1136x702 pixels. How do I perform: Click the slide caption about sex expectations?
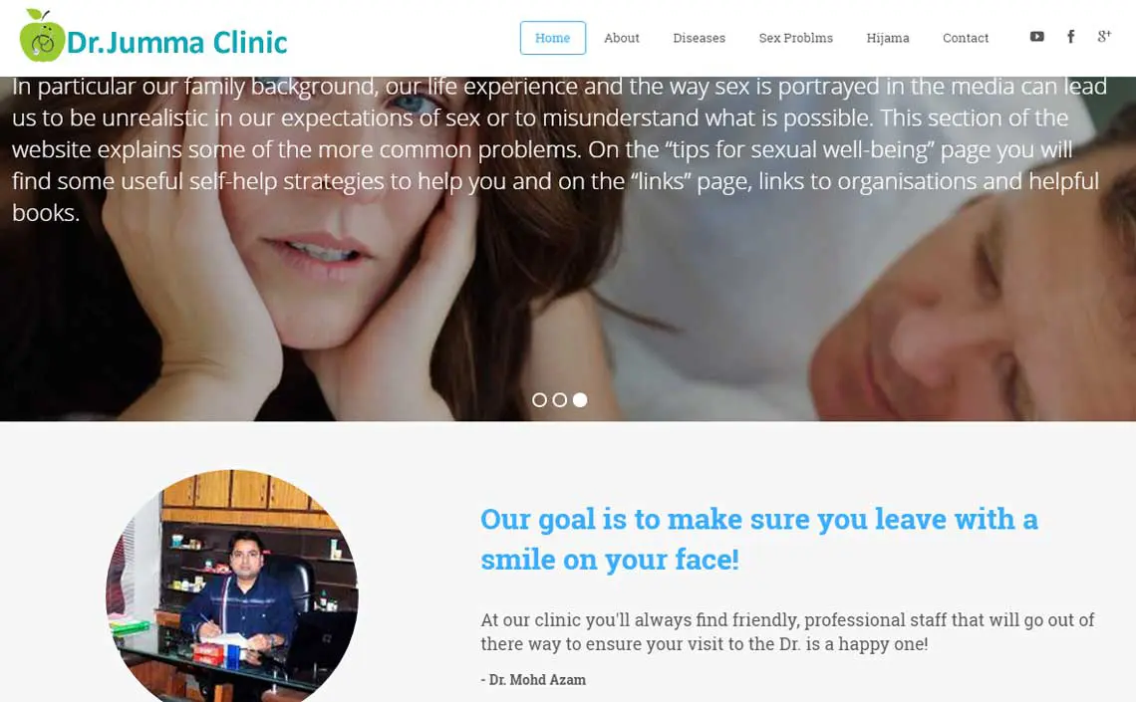tap(559, 149)
